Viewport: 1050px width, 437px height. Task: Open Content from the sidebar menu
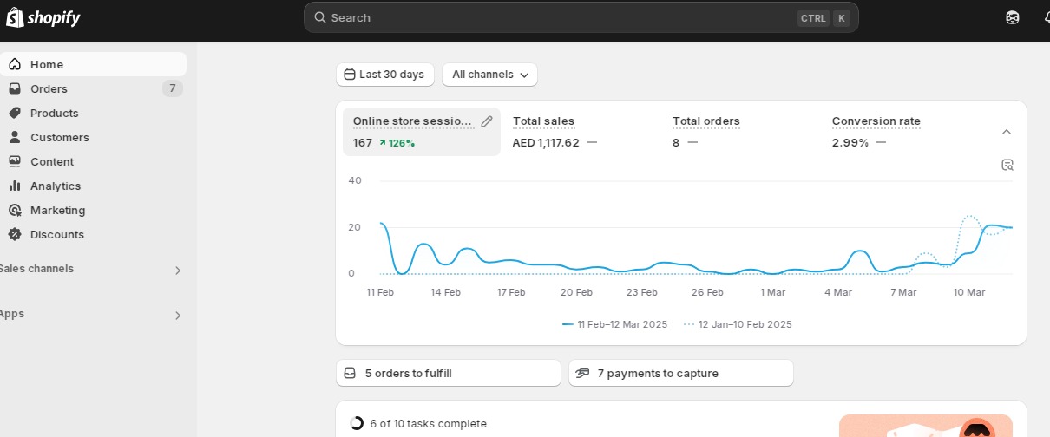(x=52, y=161)
